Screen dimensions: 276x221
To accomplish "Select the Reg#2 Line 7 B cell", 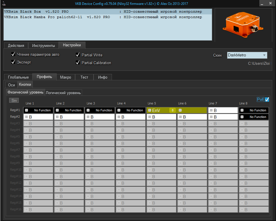I will tap(223, 117).
